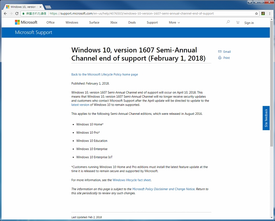Select the Windows 10, version tab
Image resolution: width=275 pixels, height=221 pixels.
pyautogui.click(x=23, y=7)
